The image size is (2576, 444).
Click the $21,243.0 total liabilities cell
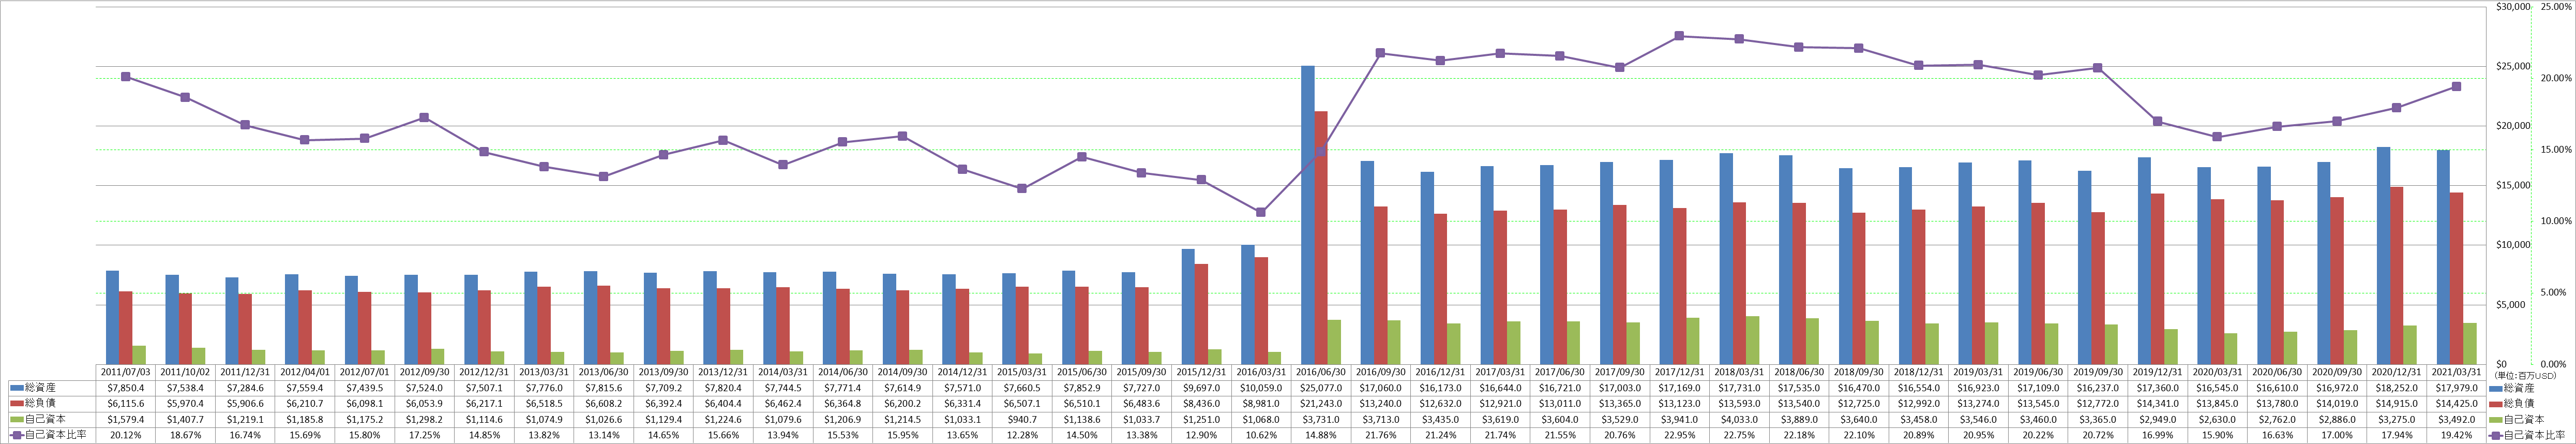1321,403
